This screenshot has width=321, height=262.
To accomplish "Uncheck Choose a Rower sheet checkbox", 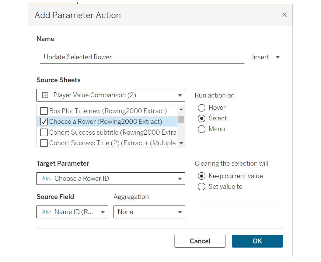I will tap(44, 122).
